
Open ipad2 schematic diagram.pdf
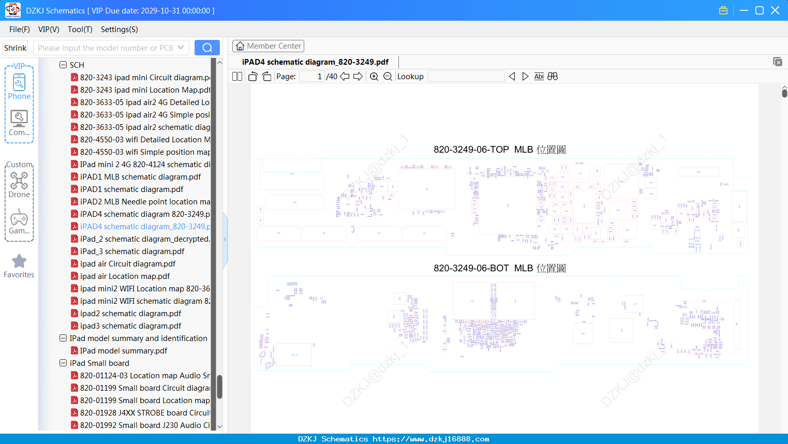tap(131, 314)
